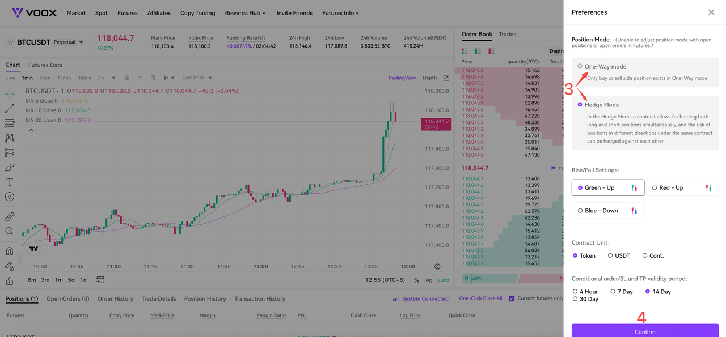726x337 pixels.
Task: Set contract unit to USDT
Action: (619, 255)
